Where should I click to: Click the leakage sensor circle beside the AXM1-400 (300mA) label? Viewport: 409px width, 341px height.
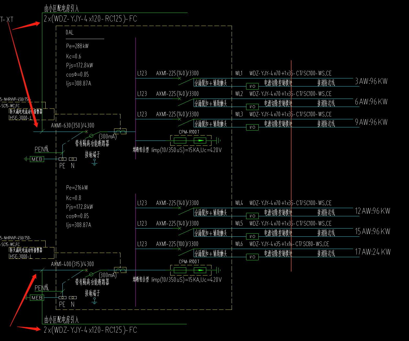[91, 274]
